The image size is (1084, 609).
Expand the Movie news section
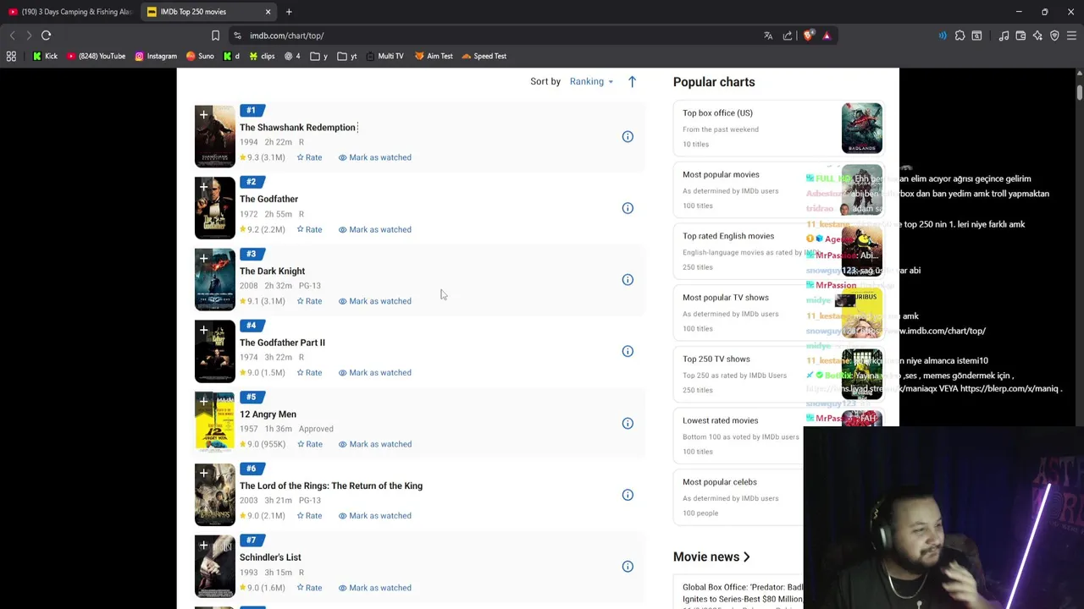[711, 557]
